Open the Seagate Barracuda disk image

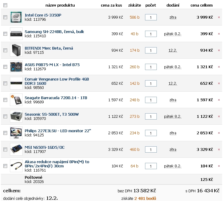[16, 100]
